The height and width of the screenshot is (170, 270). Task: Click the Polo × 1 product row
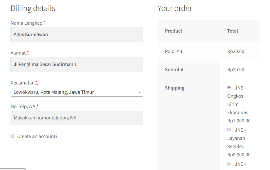click(174, 51)
